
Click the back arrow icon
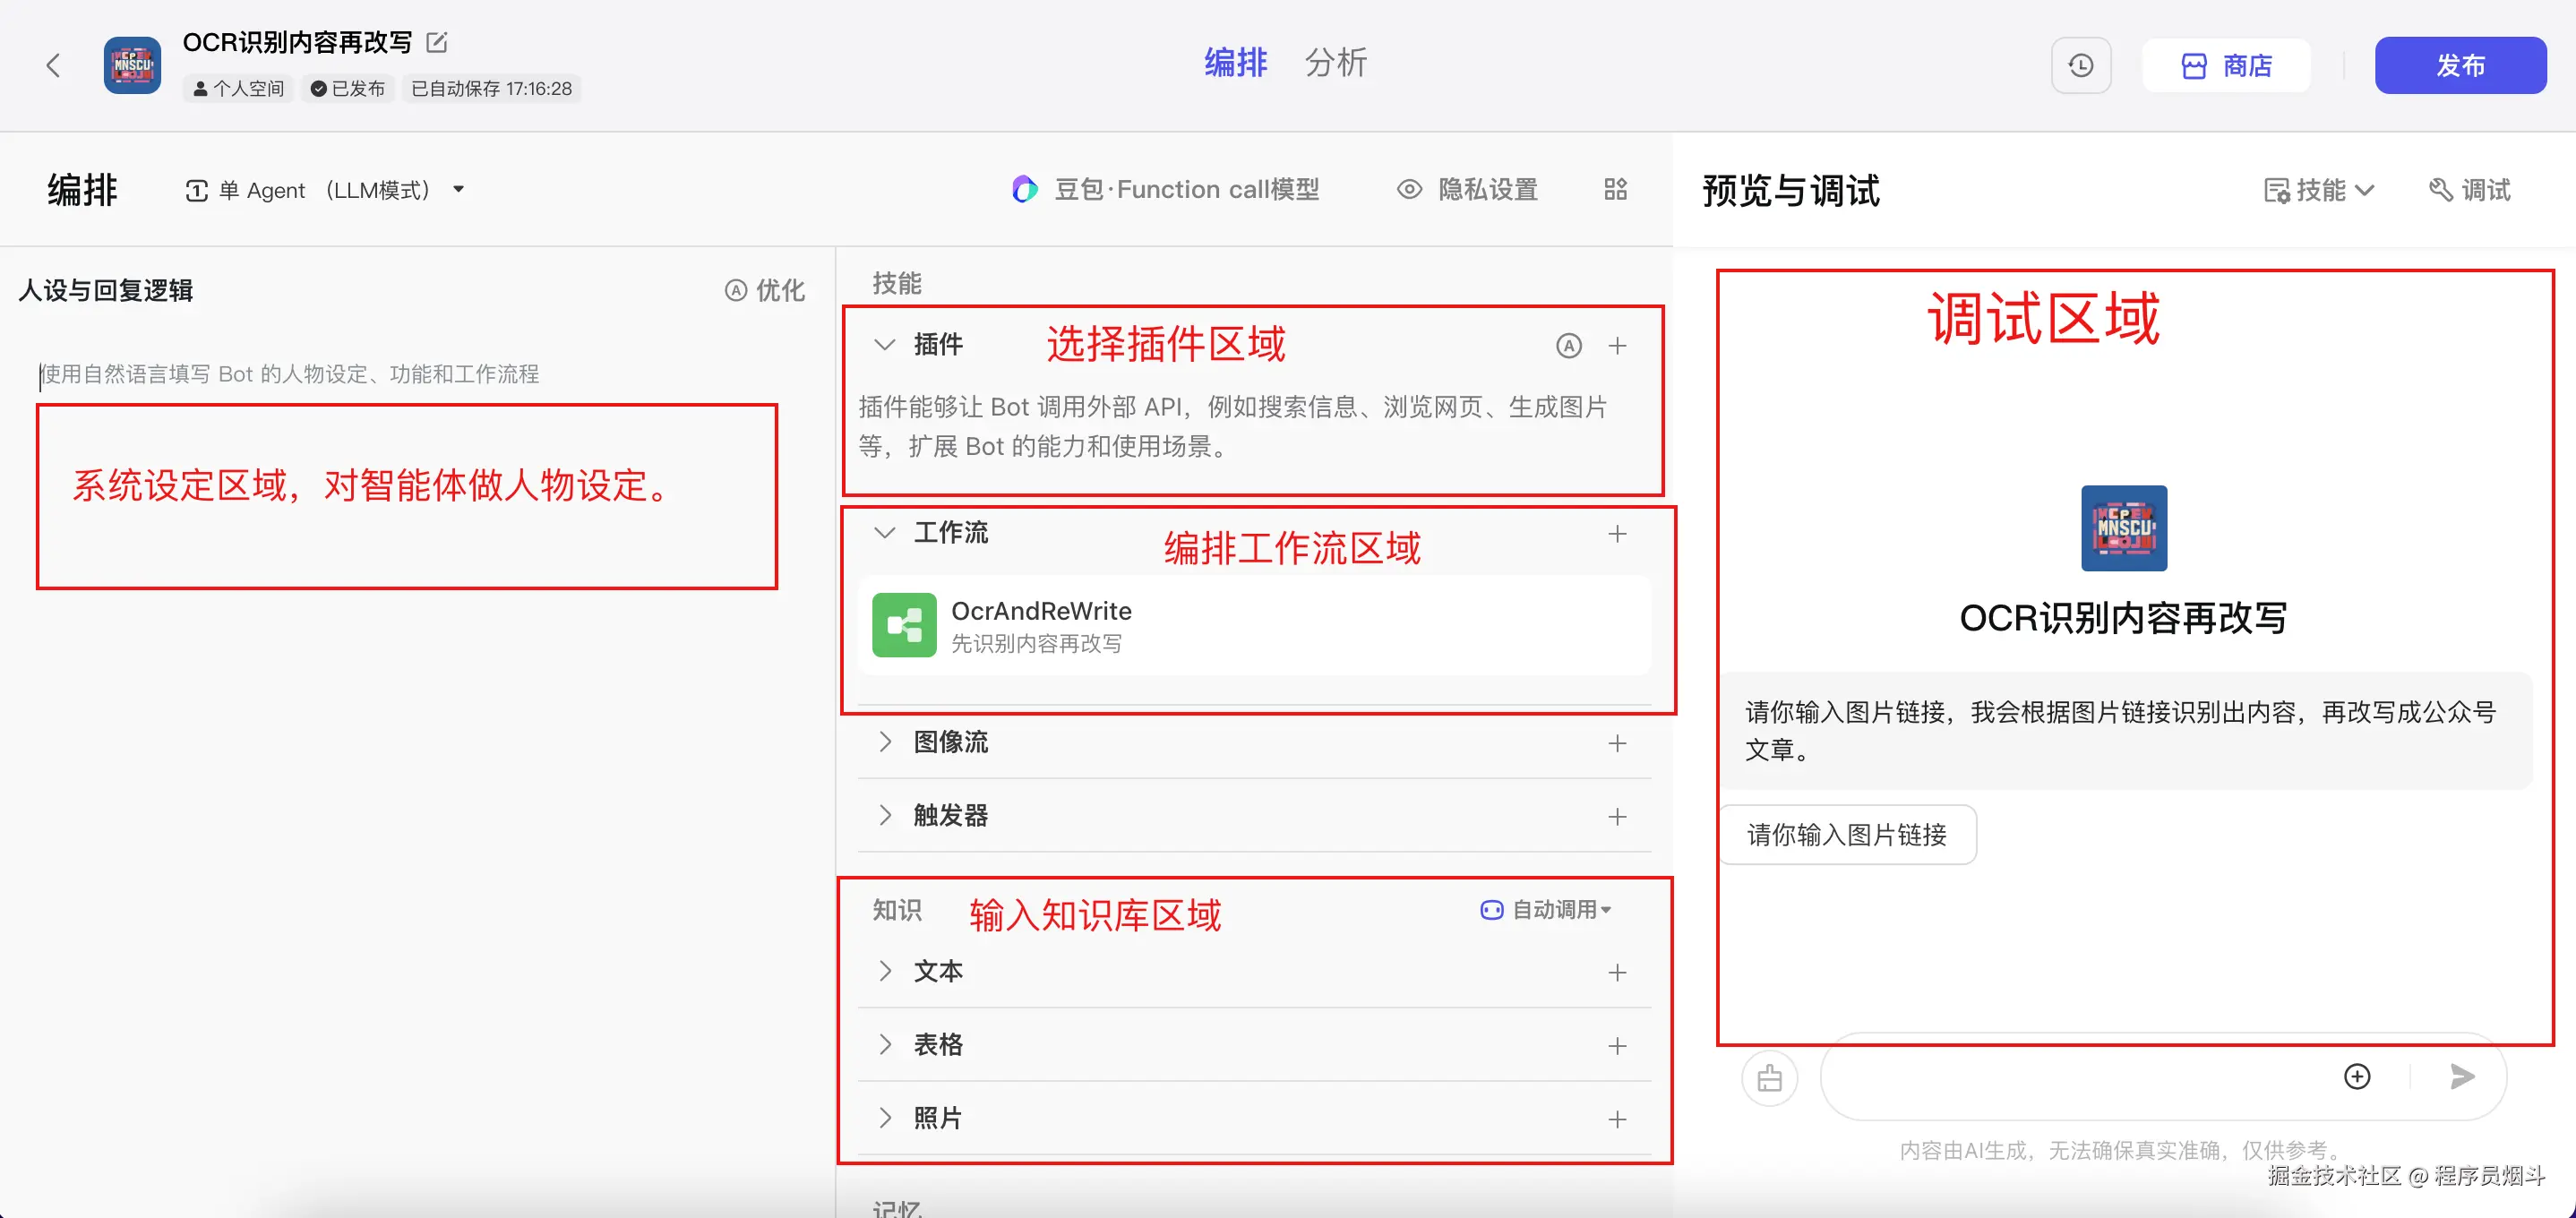coord(53,66)
